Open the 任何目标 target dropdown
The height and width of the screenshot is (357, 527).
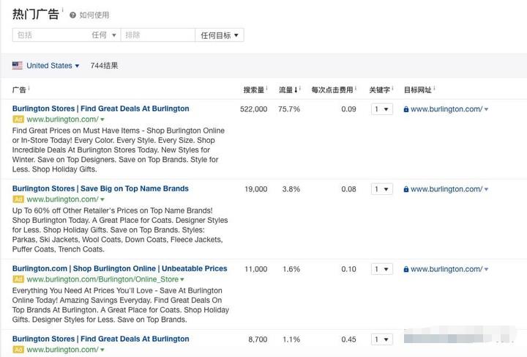point(220,35)
